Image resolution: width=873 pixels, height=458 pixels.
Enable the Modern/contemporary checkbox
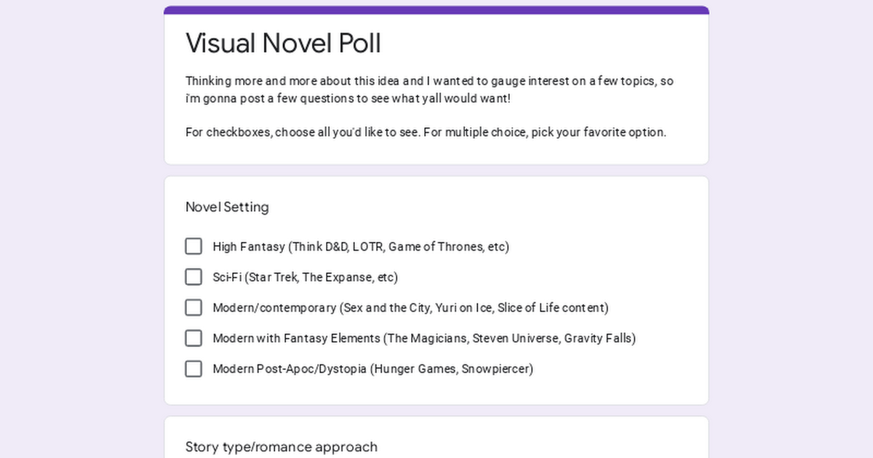[x=194, y=308]
